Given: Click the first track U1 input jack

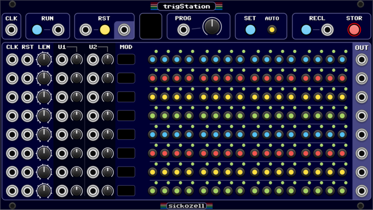Looking at the screenshot, I should click(x=62, y=60).
